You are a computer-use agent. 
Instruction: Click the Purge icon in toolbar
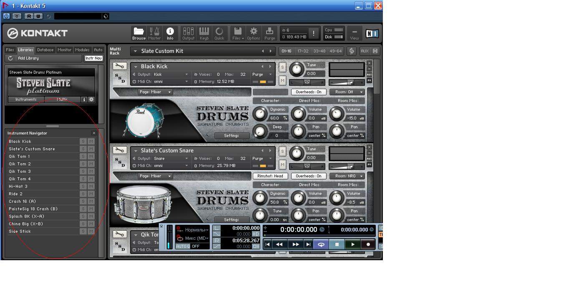click(269, 33)
